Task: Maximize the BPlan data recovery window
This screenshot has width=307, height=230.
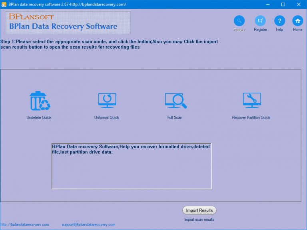Action: click(283, 4)
